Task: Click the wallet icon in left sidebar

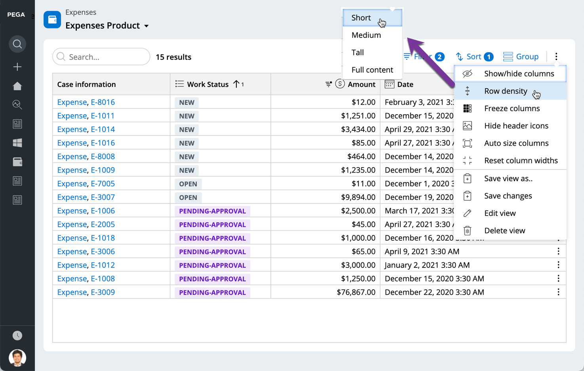Action: (17, 162)
